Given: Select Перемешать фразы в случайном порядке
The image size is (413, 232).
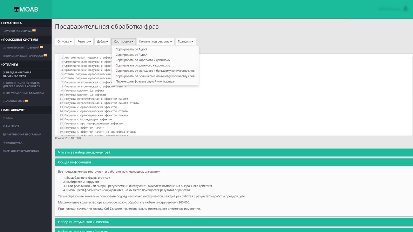Looking at the screenshot, I should click(145, 81).
